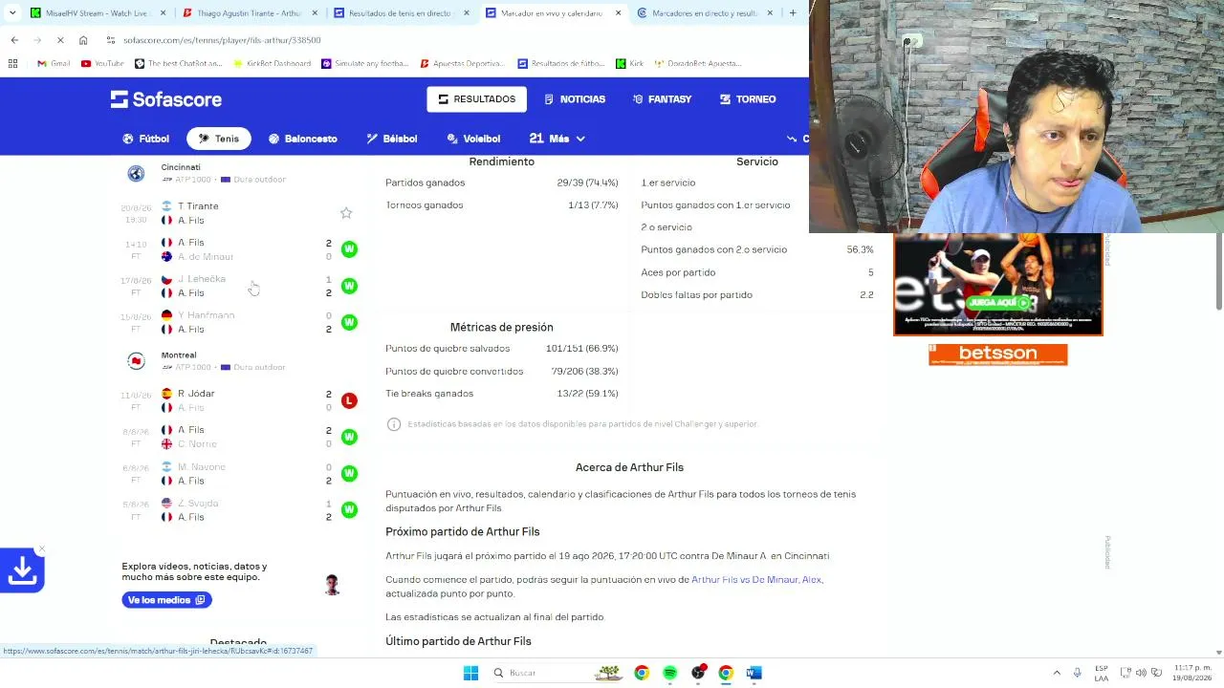The image size is (1224, 688).
Task: Open the apps grid in bookmarks bar
Action: [x=12, y=63]
